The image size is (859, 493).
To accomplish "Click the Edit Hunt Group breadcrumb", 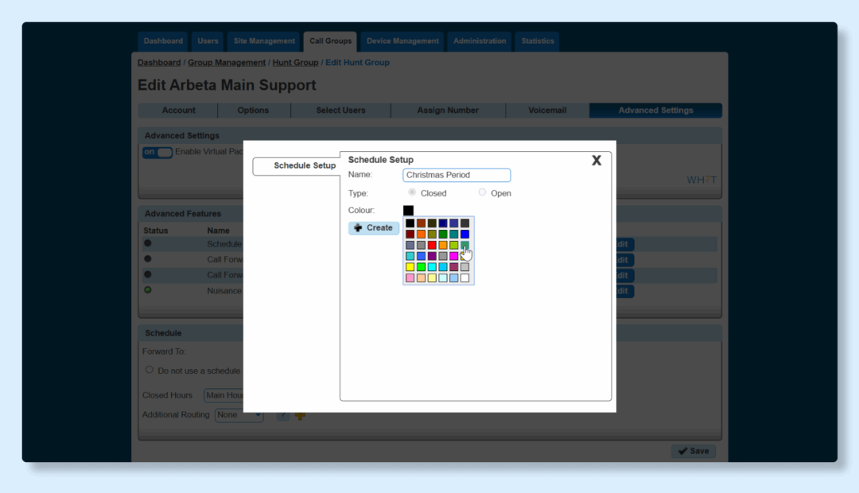I will pos(357,63).
